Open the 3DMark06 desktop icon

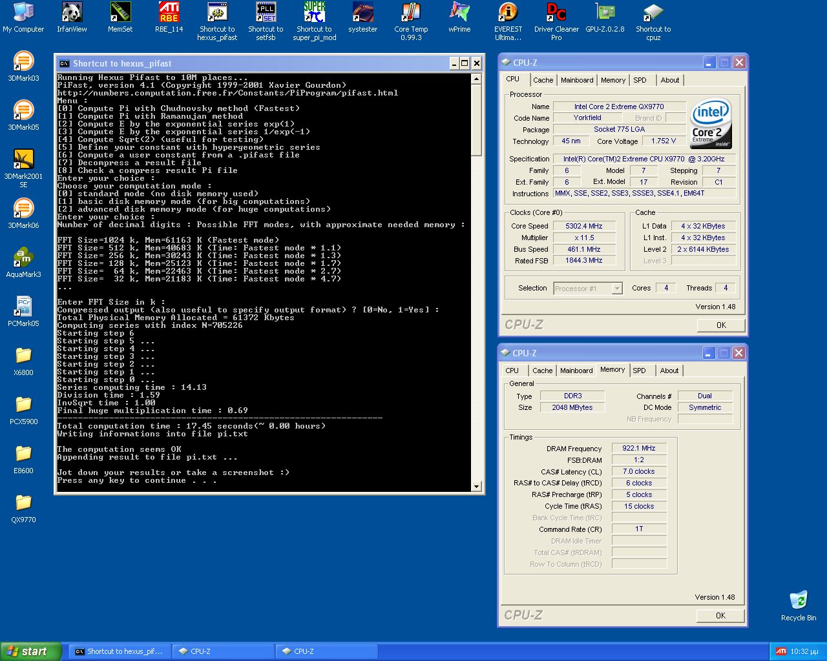coord(23,214)
